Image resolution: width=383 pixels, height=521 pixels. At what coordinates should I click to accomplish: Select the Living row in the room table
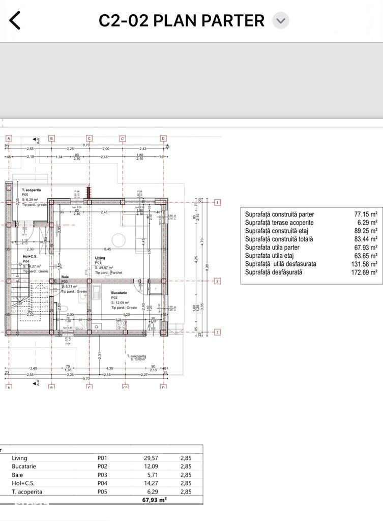[102, 458]
